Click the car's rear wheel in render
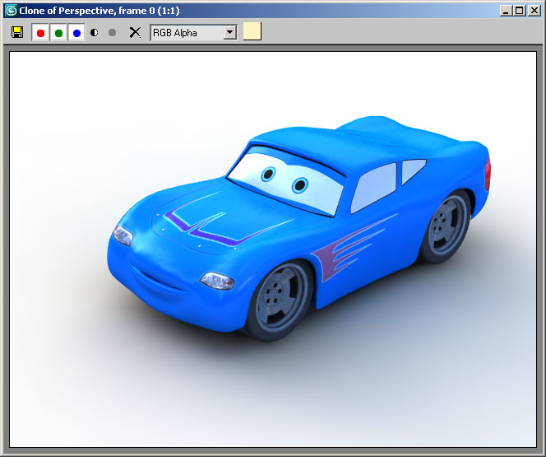This screenshot has height=457, width=546. pos(448,224)
